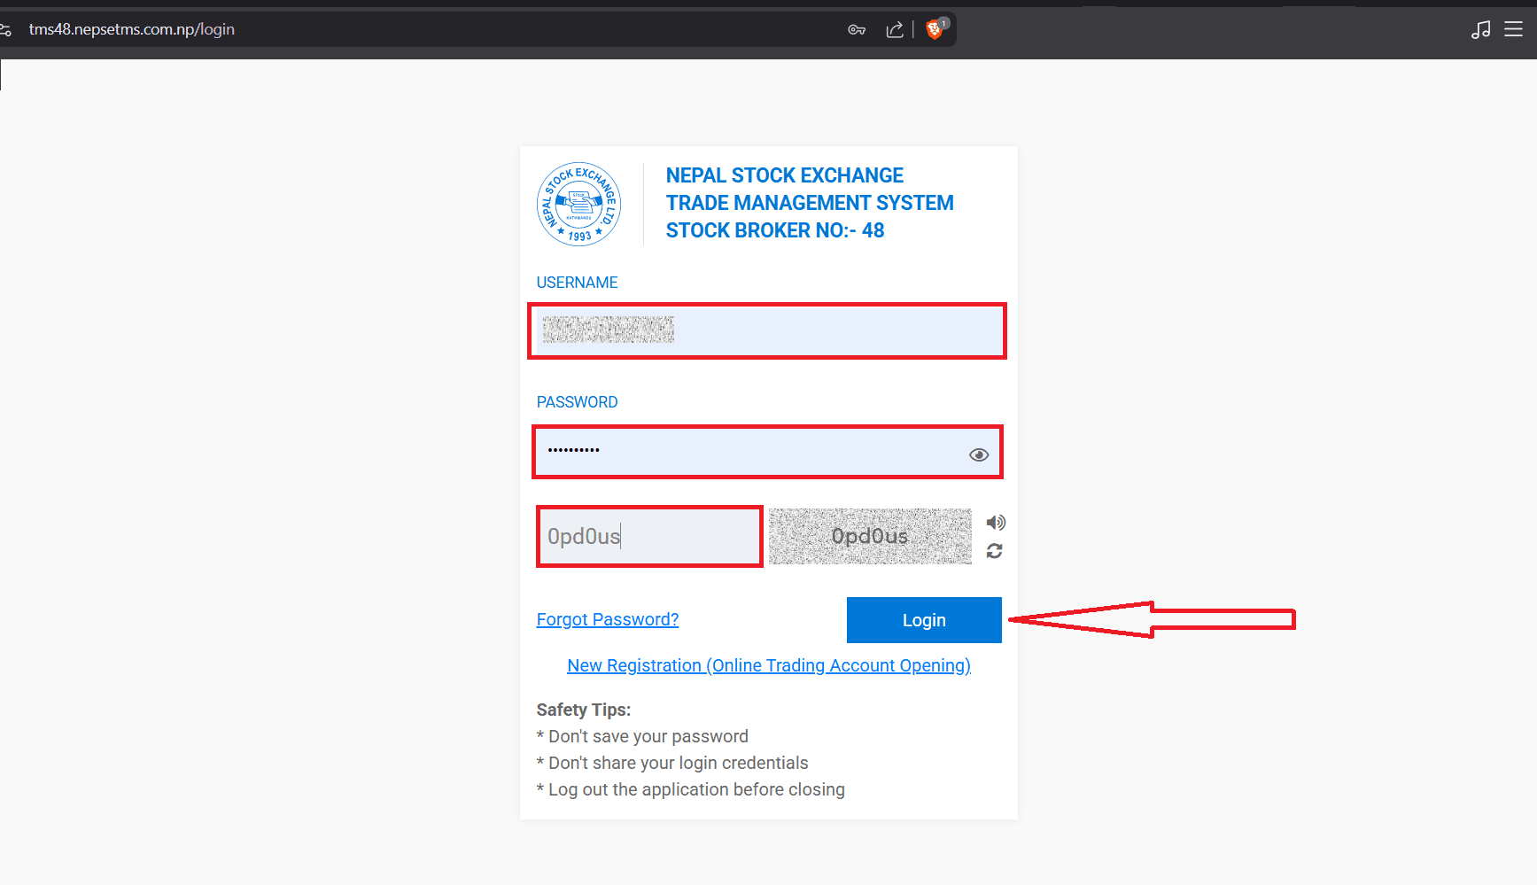Open the Forgot Password? link
1537x885 pixels.
click(608, 619)
